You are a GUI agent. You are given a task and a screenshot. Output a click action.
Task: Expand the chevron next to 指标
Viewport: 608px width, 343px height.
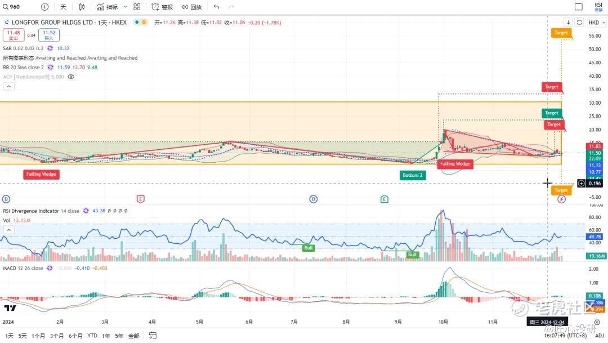pyautogui.click(x=125, y=7)
